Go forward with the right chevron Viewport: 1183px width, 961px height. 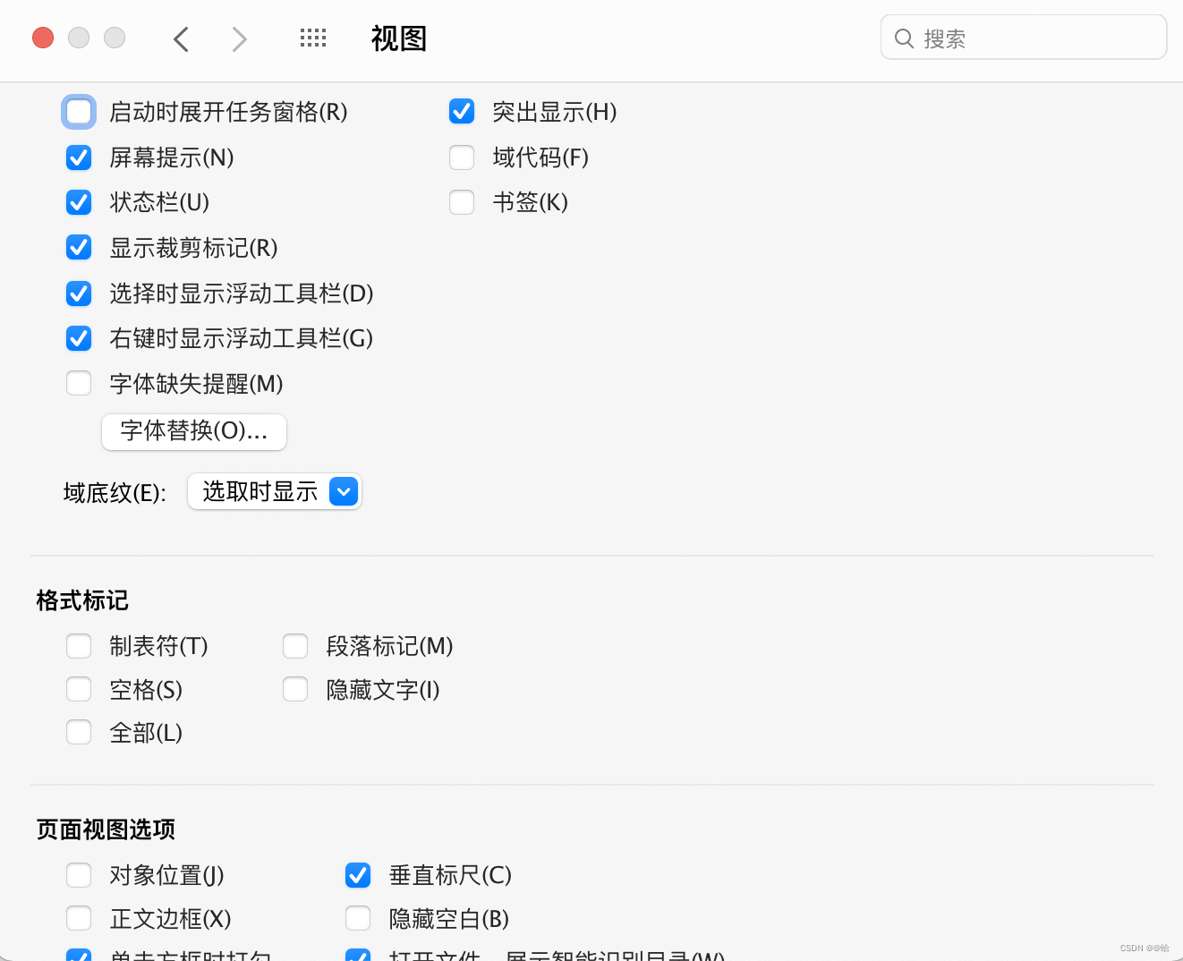pos(239,38)
